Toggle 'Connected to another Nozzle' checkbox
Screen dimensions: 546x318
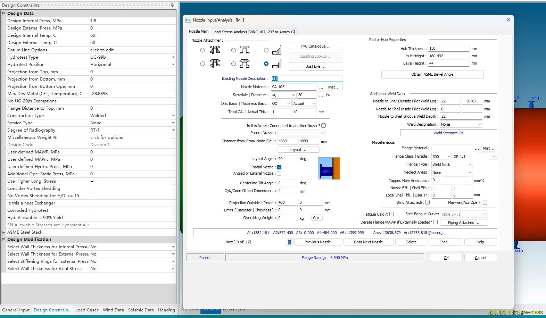click(x=324, y=126)
